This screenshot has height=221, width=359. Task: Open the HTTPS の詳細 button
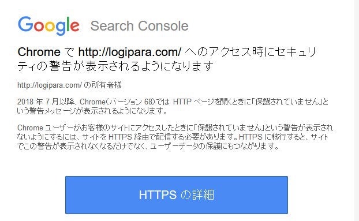pos(177,195)
